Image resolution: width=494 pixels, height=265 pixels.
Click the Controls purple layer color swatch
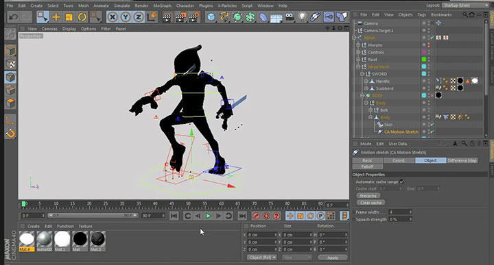[424, 52]
